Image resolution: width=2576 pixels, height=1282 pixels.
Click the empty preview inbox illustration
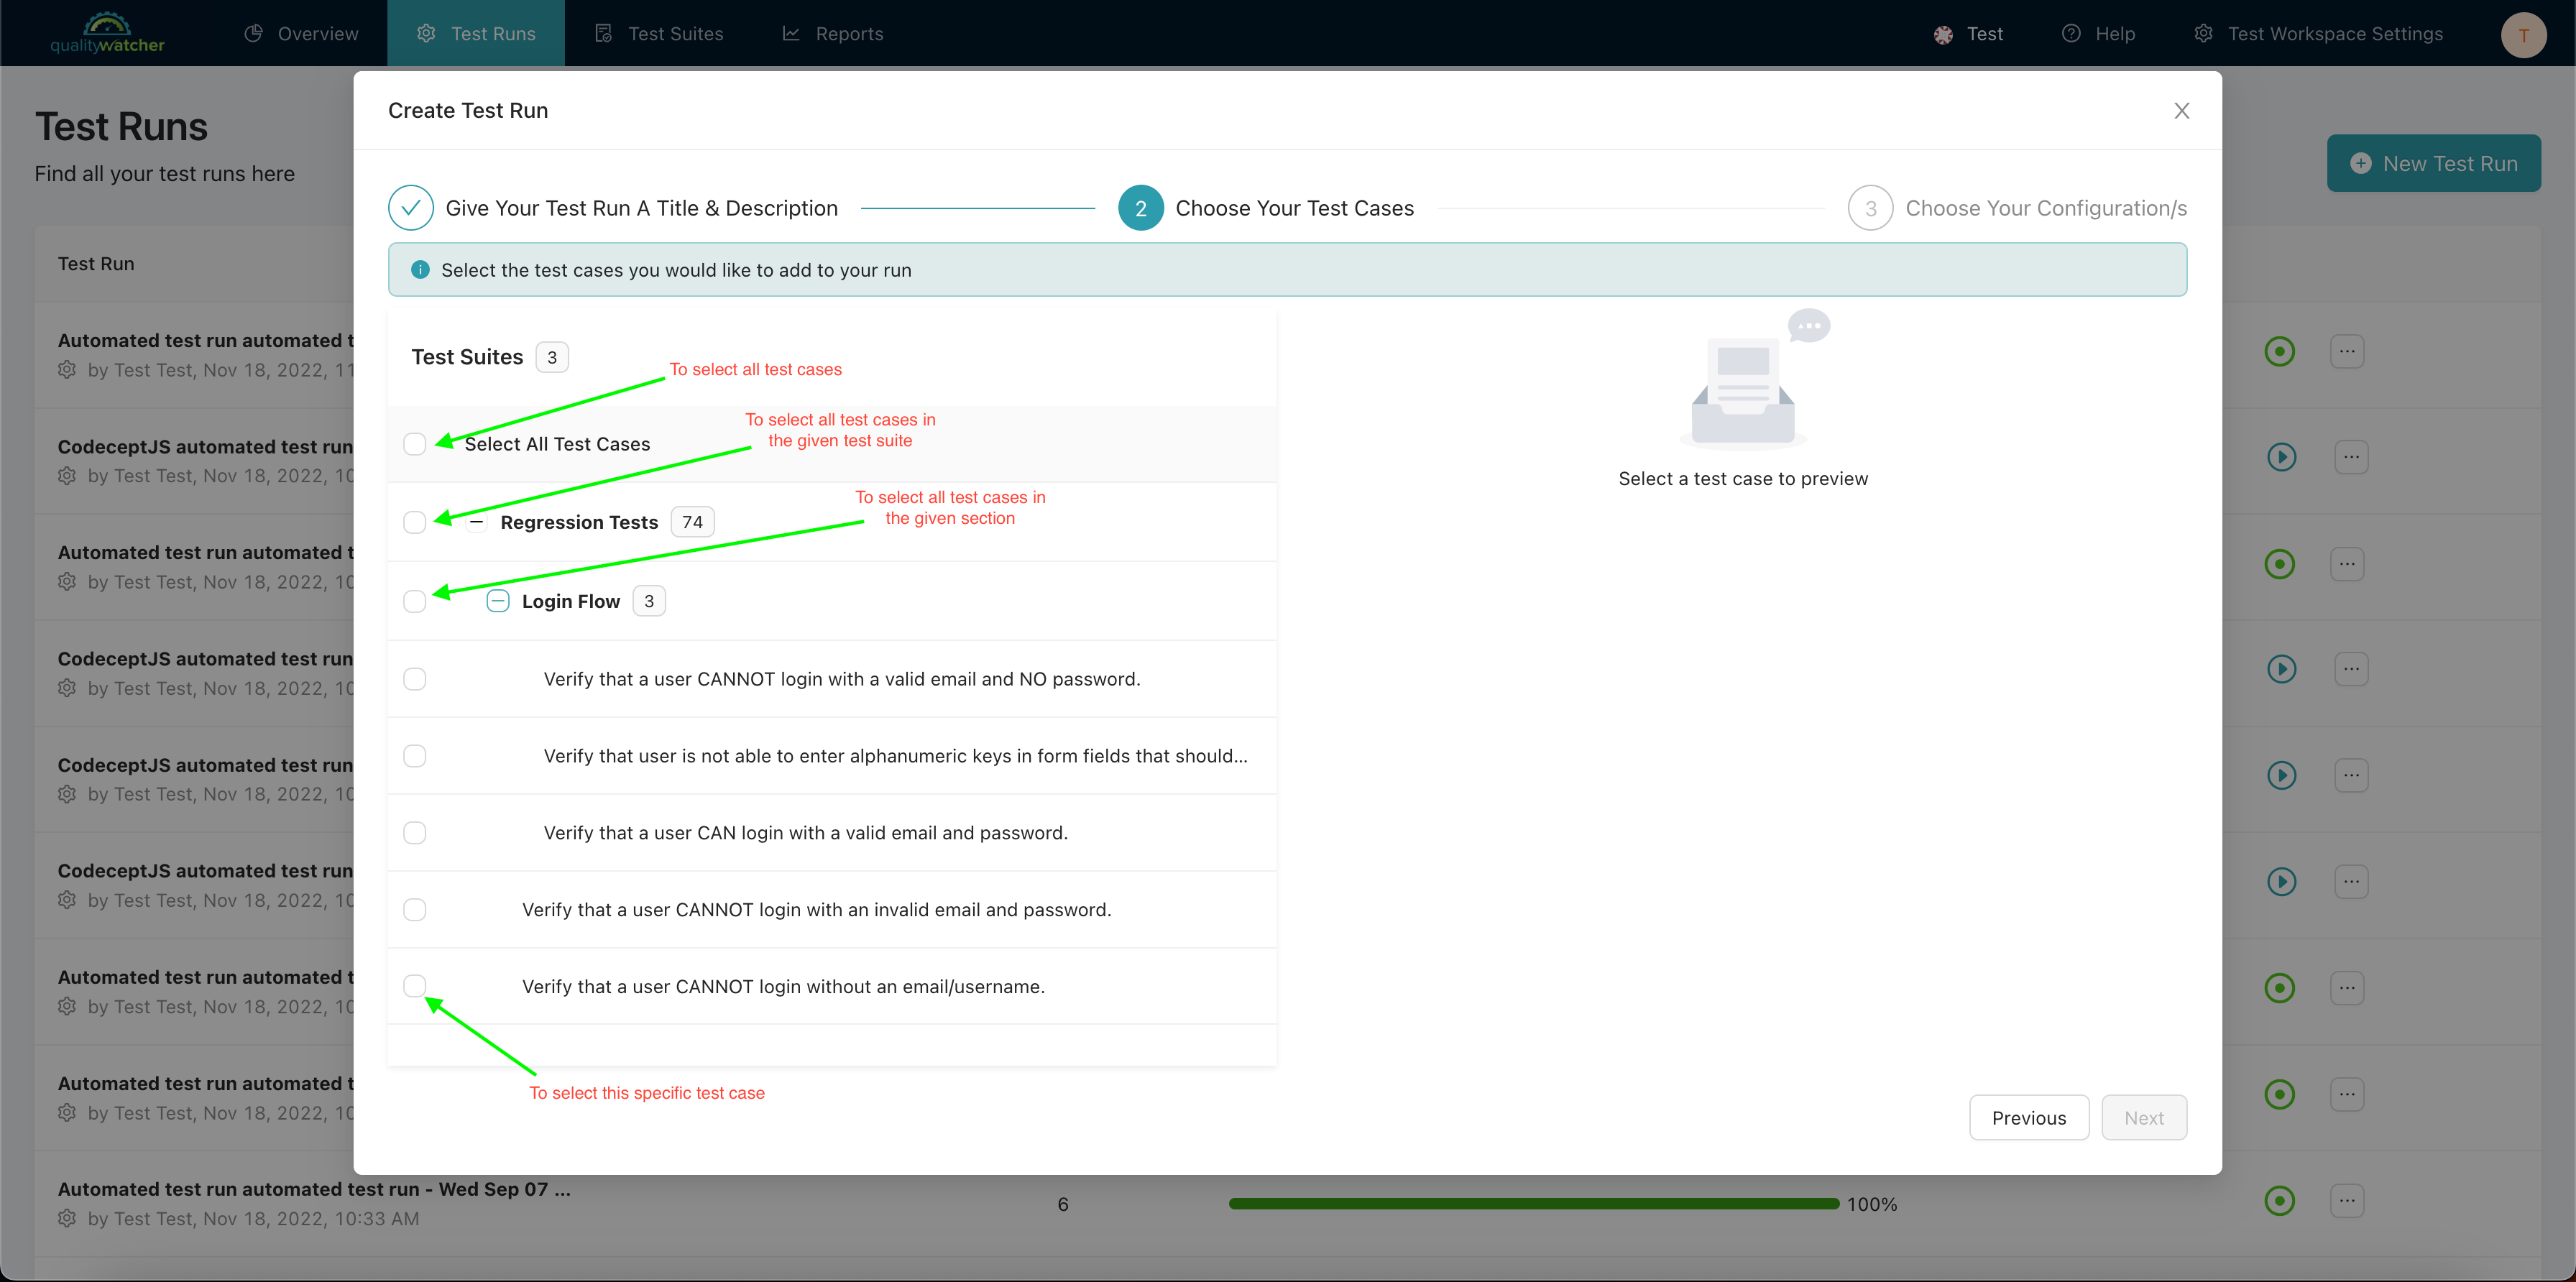point(1756,380)
